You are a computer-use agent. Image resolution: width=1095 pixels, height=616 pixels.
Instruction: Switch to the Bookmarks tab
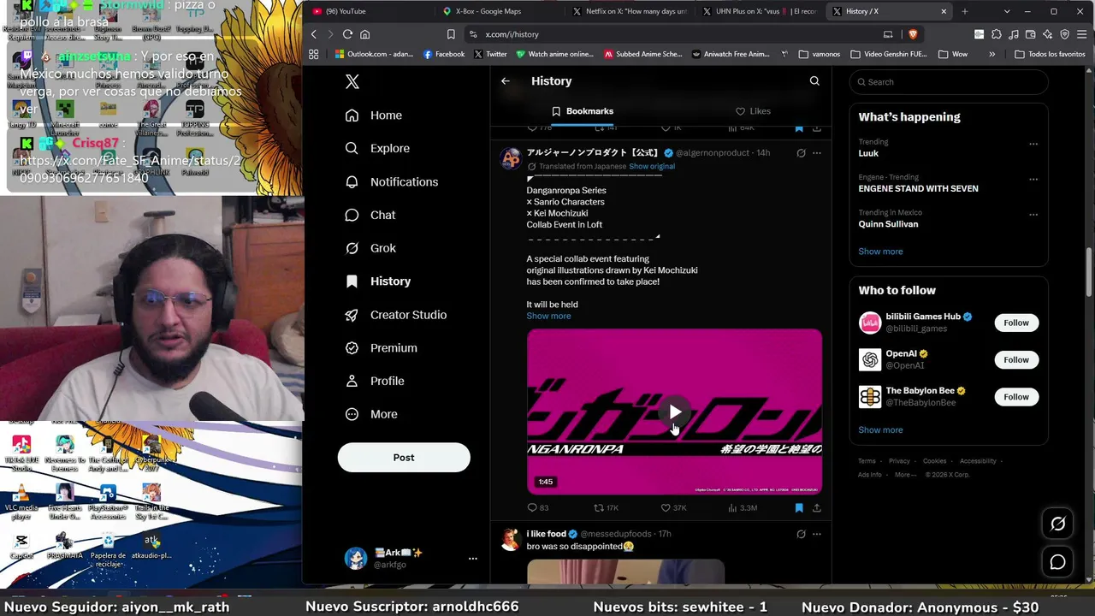tap(583, 111)
